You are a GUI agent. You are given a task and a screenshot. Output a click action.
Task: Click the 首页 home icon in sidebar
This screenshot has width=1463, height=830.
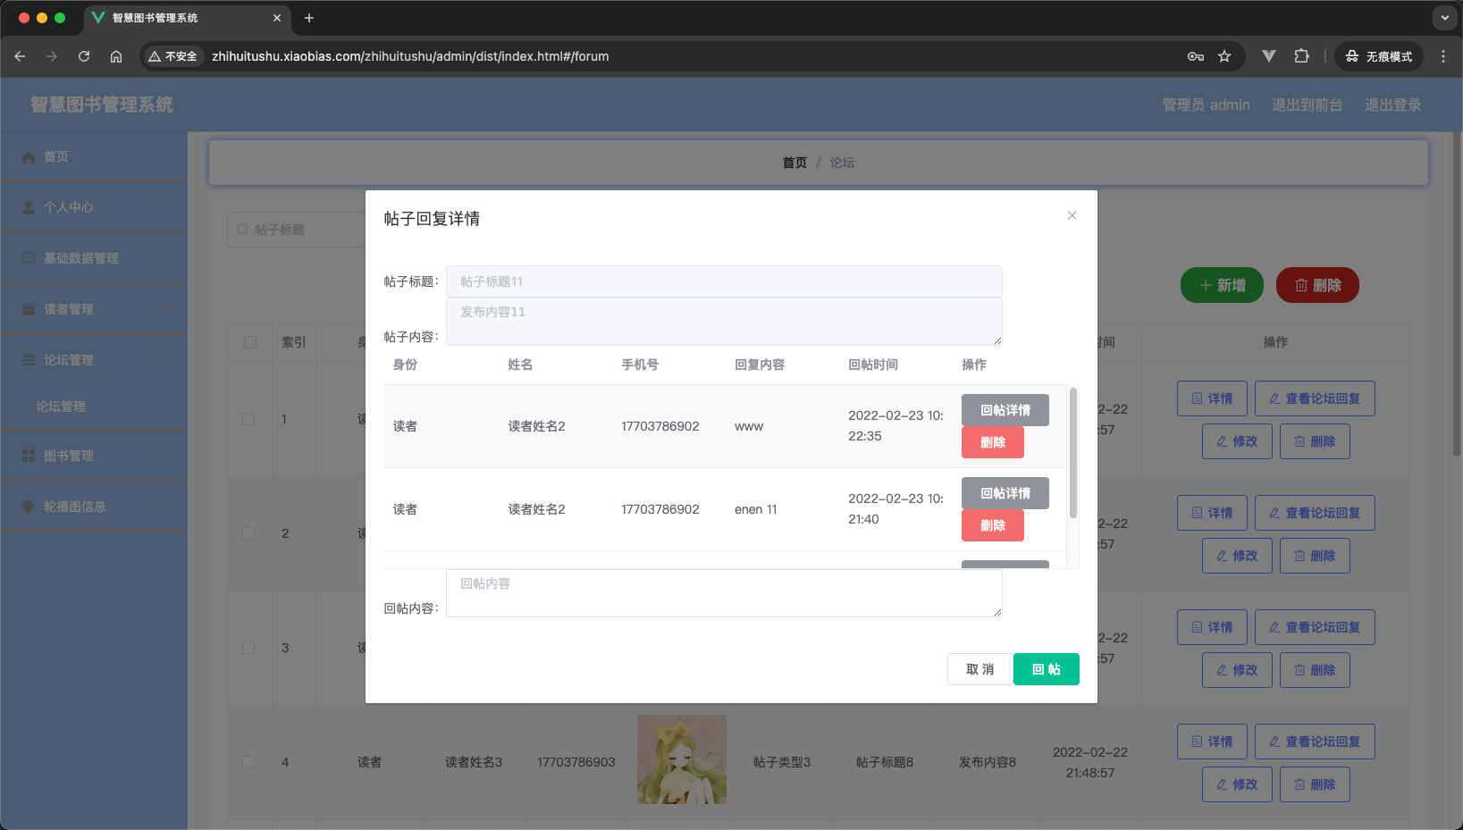(29, 157)
